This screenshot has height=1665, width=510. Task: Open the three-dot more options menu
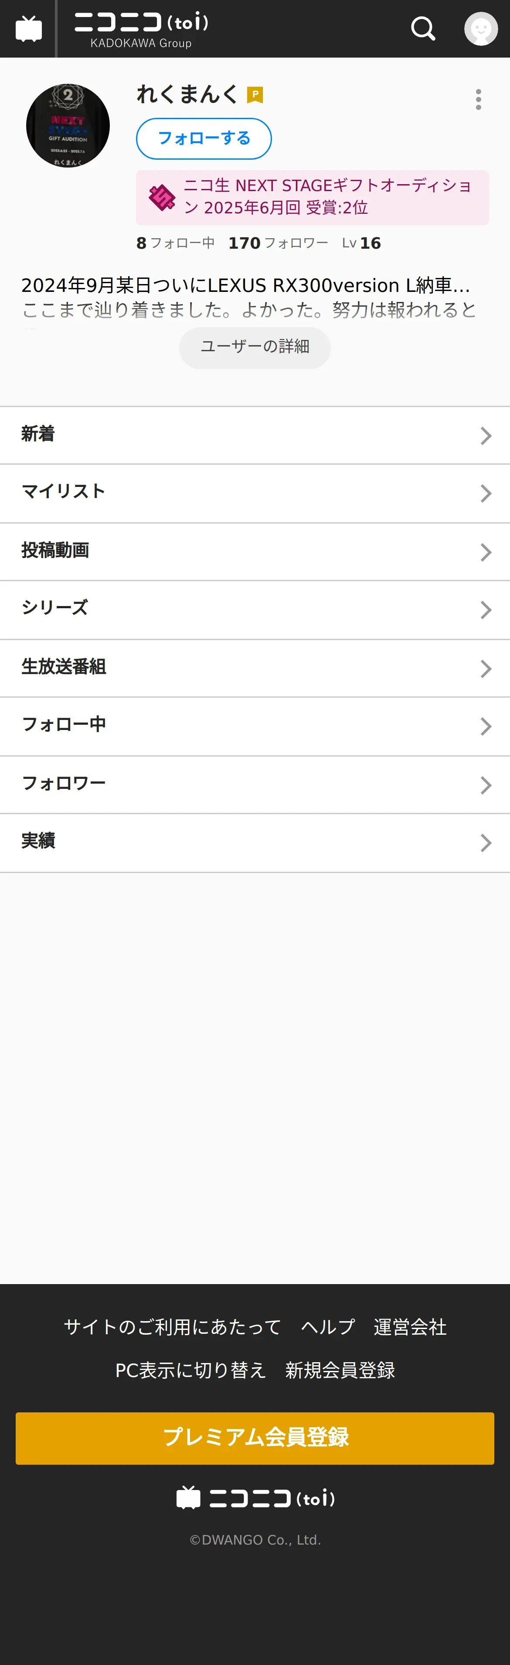pyautogui.click(x=478, y=99)
